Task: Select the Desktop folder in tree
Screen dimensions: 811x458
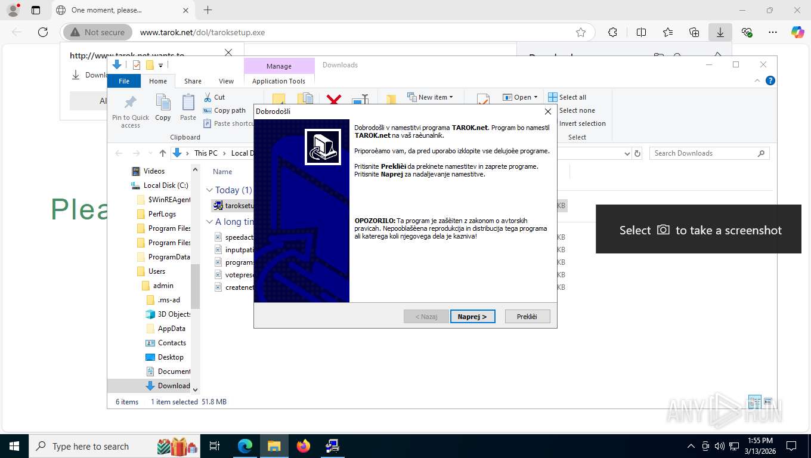Action: point(165,357)
